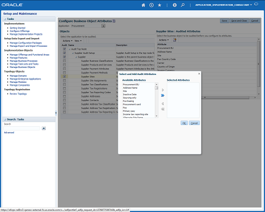Click OK in the audit attributes dialog

[x=184, y=123]
